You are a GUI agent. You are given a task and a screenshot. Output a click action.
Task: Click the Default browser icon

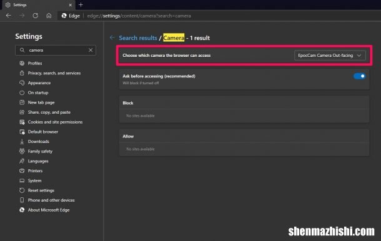pyautogui.click(x=22, y=132)
